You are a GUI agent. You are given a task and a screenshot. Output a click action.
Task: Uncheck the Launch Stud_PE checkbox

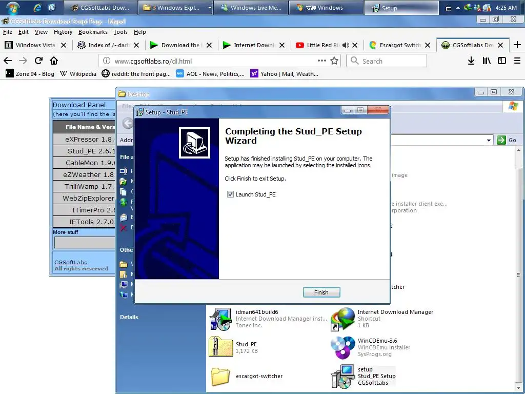pos(230,194)
